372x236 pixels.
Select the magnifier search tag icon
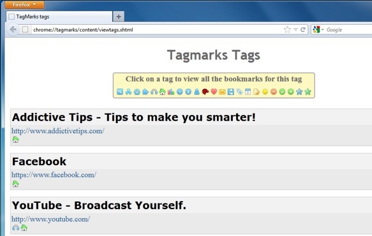pos(120,92)
